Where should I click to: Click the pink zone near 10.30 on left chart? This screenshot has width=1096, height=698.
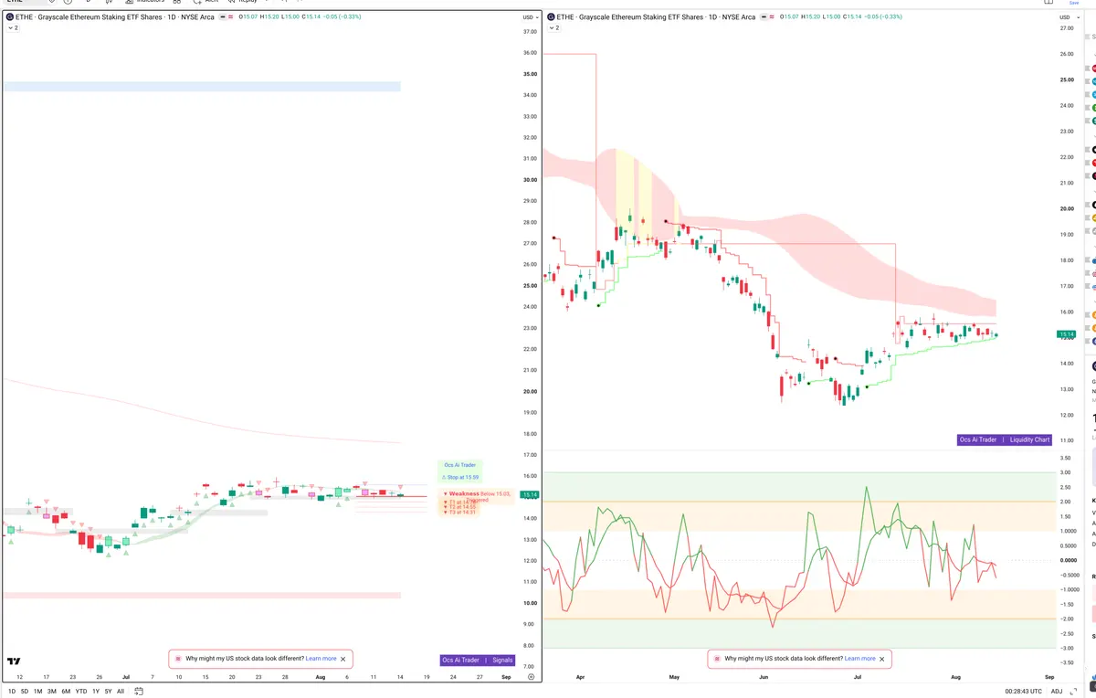pos(202,595)
